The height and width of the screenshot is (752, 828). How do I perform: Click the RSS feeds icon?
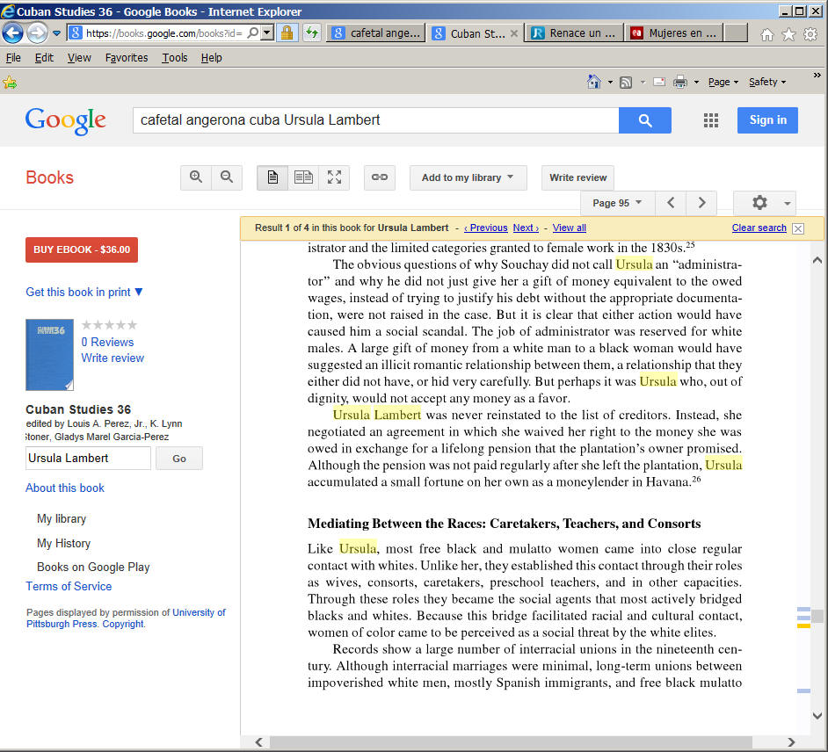tap(626, 83)
